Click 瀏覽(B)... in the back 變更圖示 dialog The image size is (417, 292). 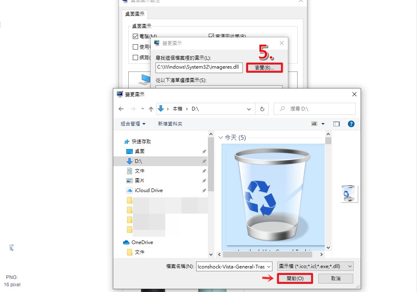[x=264, y=67]
